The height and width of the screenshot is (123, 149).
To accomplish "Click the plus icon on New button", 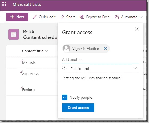I will point(12,17).
